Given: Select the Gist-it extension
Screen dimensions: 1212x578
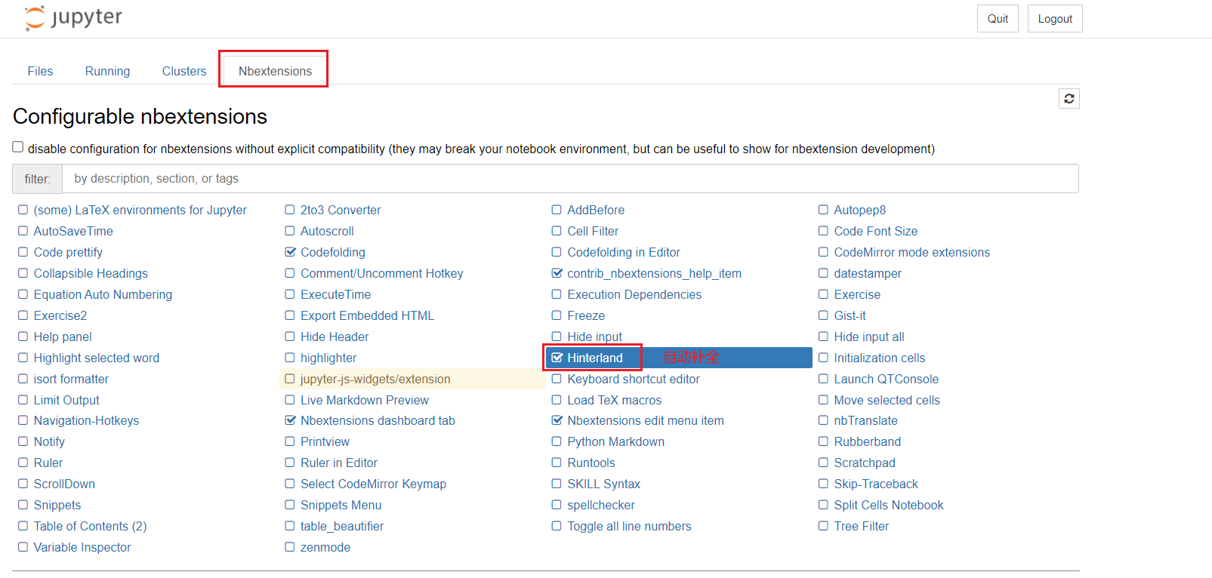Looking at the screenshot, I should 850,315.
